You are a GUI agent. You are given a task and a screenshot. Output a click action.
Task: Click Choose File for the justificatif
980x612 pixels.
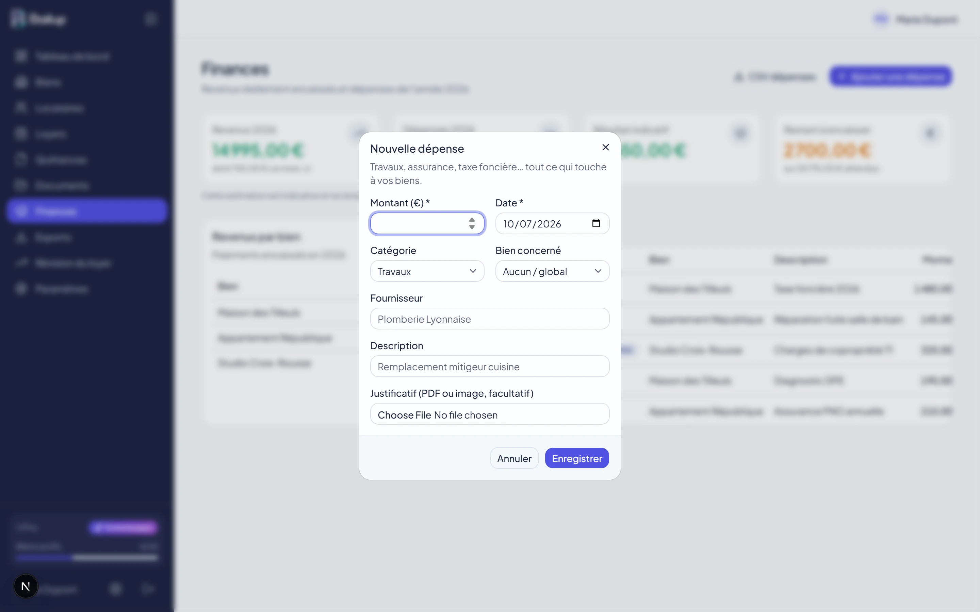click(x=404, y=415)
